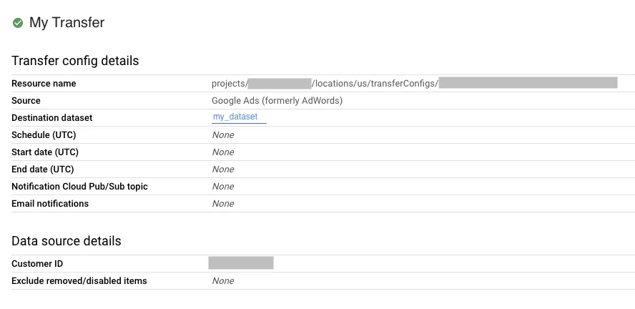This screenshot has width=635, height=309.
Task: Click the Resource name label
Action: tap(44, 84)
